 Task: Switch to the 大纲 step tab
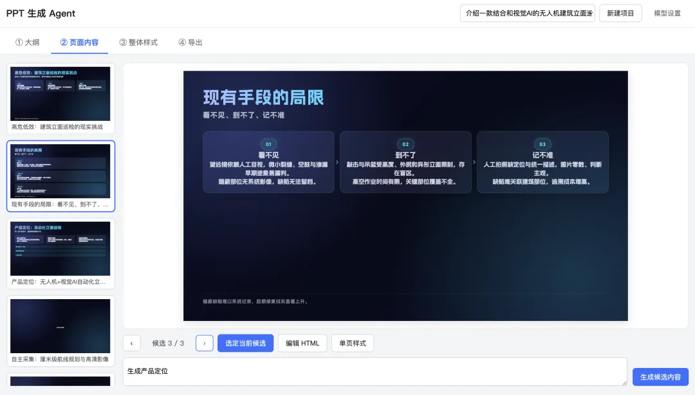[28, 42]
